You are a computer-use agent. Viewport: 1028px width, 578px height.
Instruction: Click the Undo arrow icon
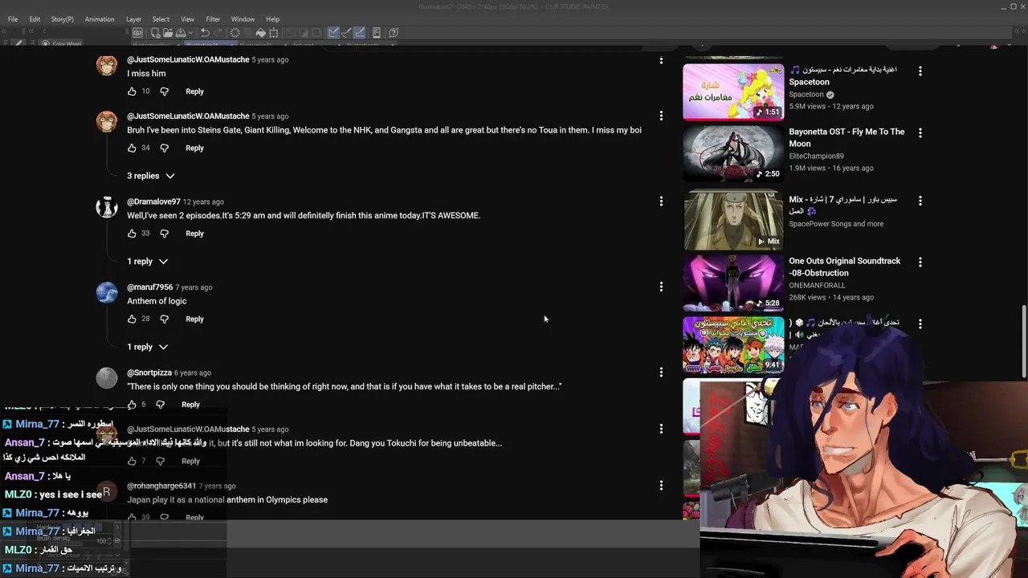pos(205,33)
